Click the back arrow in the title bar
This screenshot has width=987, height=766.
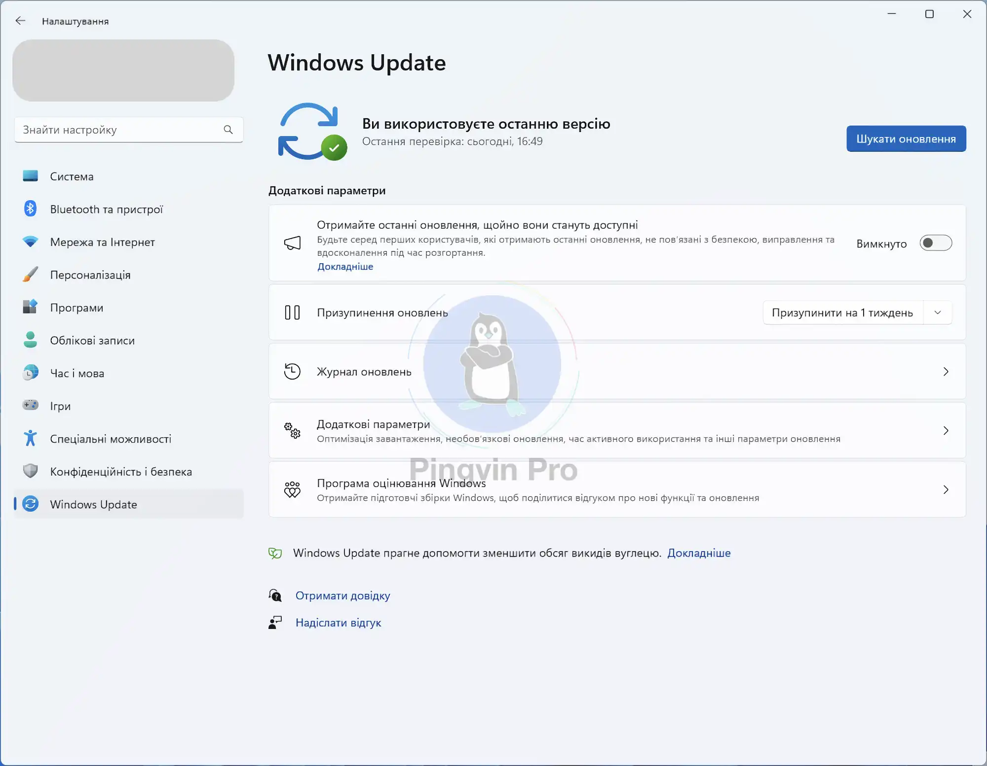[x=20, y=21]
